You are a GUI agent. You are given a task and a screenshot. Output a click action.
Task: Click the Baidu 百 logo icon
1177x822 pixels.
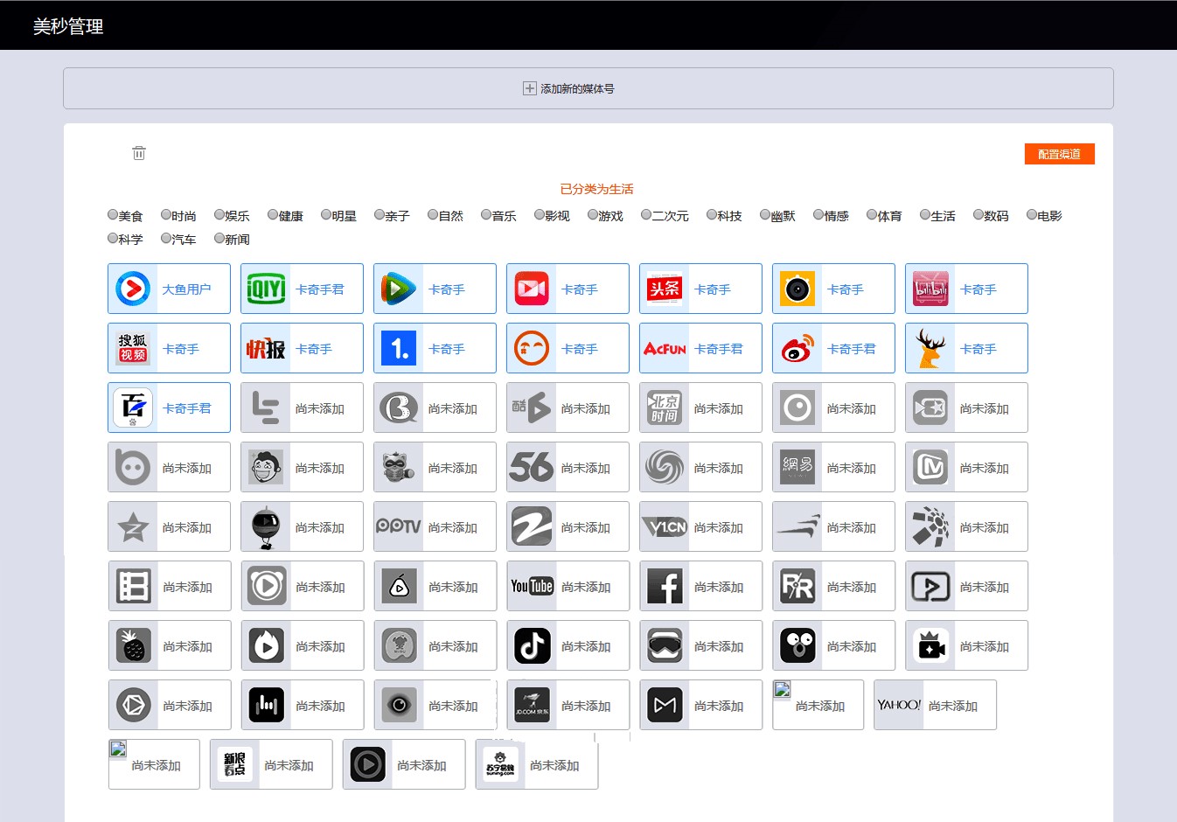133,408
